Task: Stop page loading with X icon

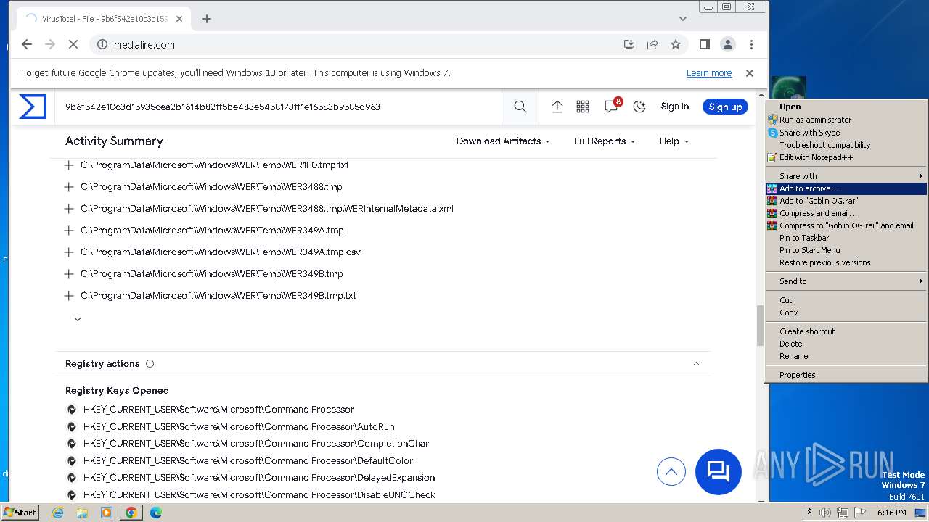Action: [x=73, y=44]
